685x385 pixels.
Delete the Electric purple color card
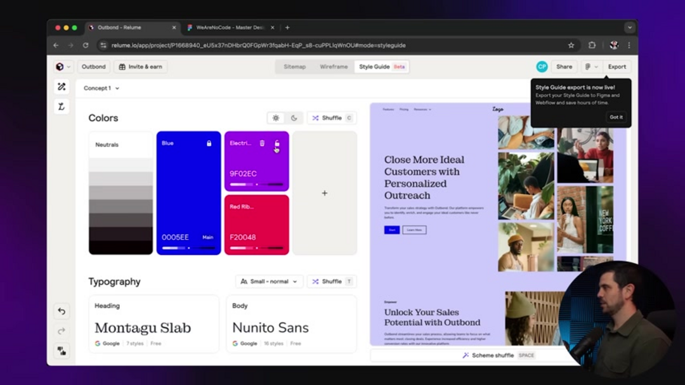click(x=262, y=143)
